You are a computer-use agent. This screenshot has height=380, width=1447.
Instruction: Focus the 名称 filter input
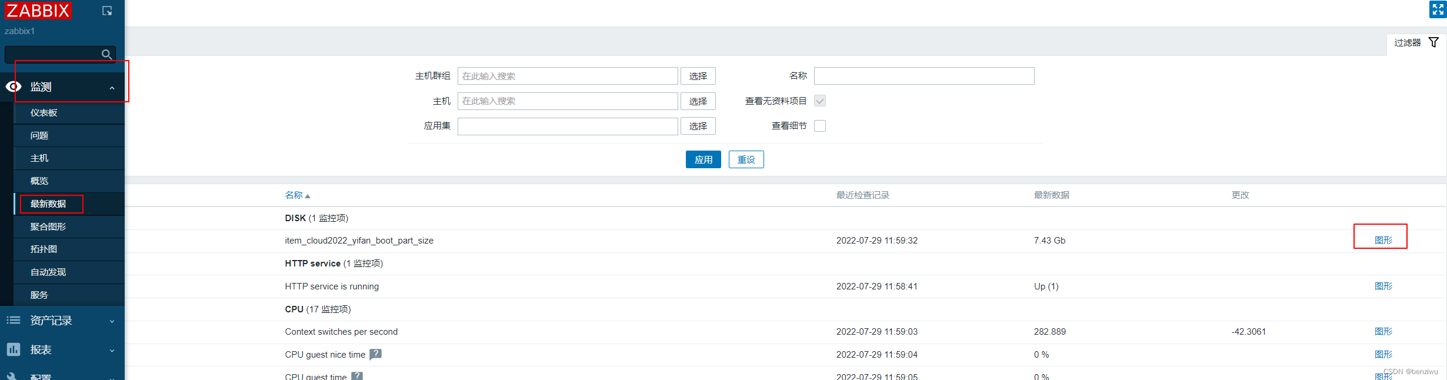click(x=924, y=76)
